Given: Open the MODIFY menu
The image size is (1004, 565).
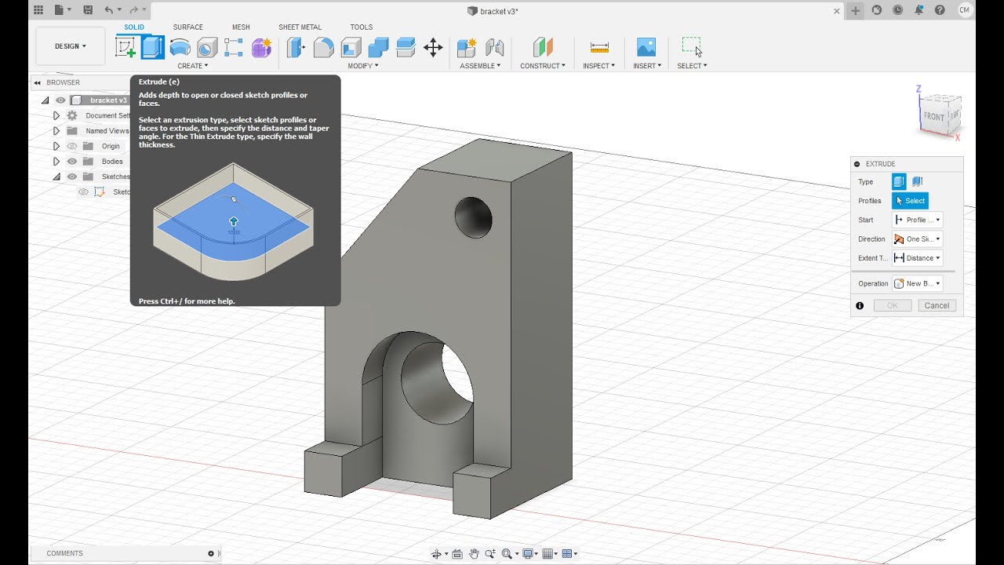Looking at the screenshot, I should coord(363,66).
